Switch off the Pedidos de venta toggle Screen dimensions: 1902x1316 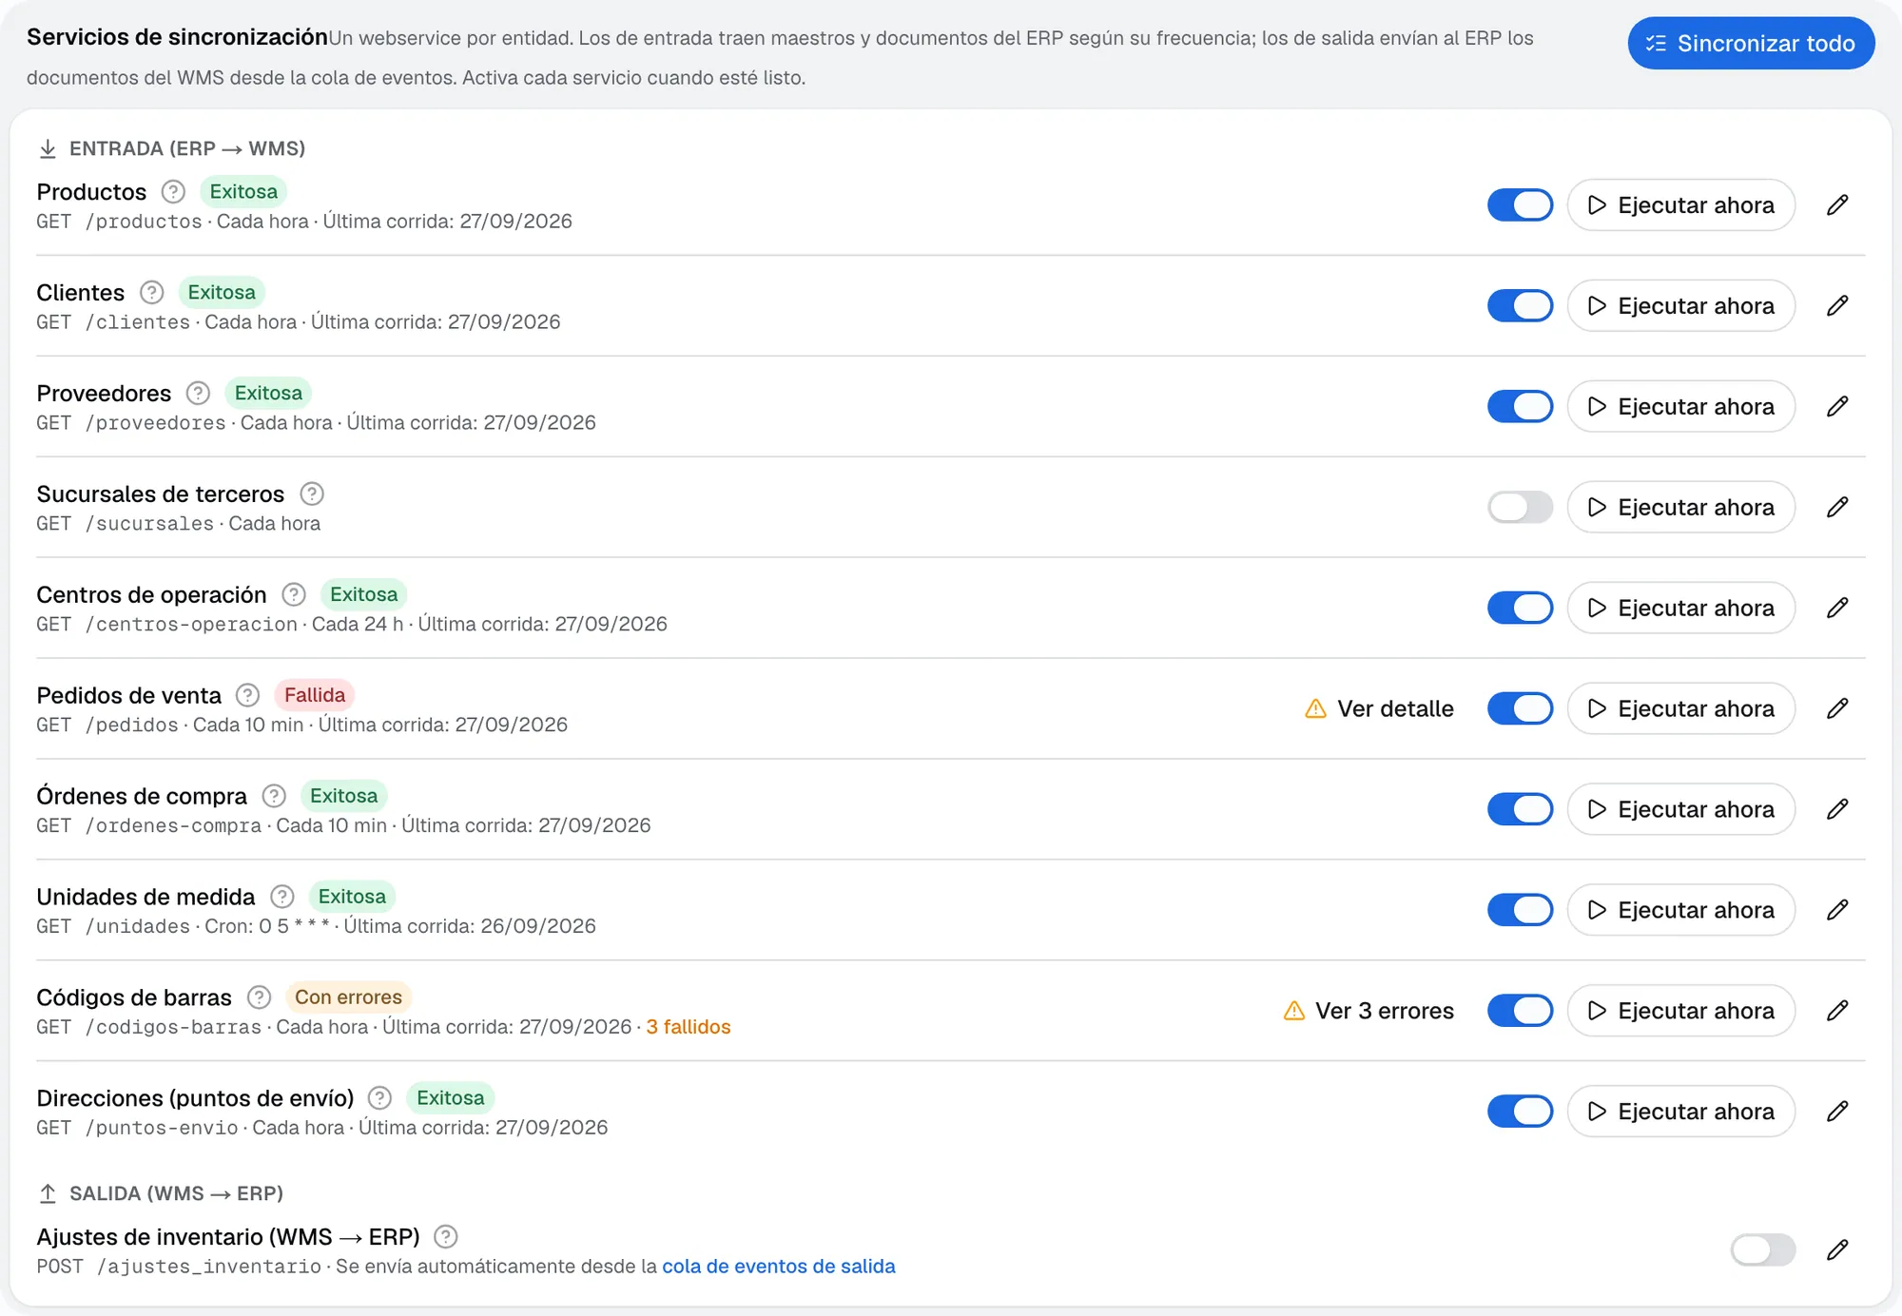click(x=1520, y=709)
